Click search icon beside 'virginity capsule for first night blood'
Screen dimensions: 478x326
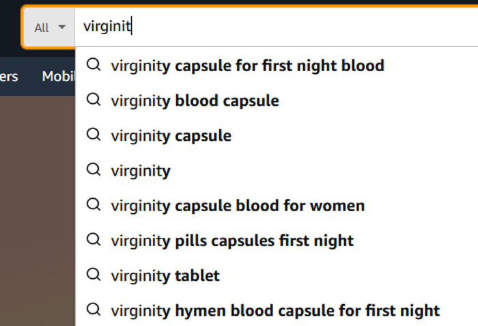[94, 65]
